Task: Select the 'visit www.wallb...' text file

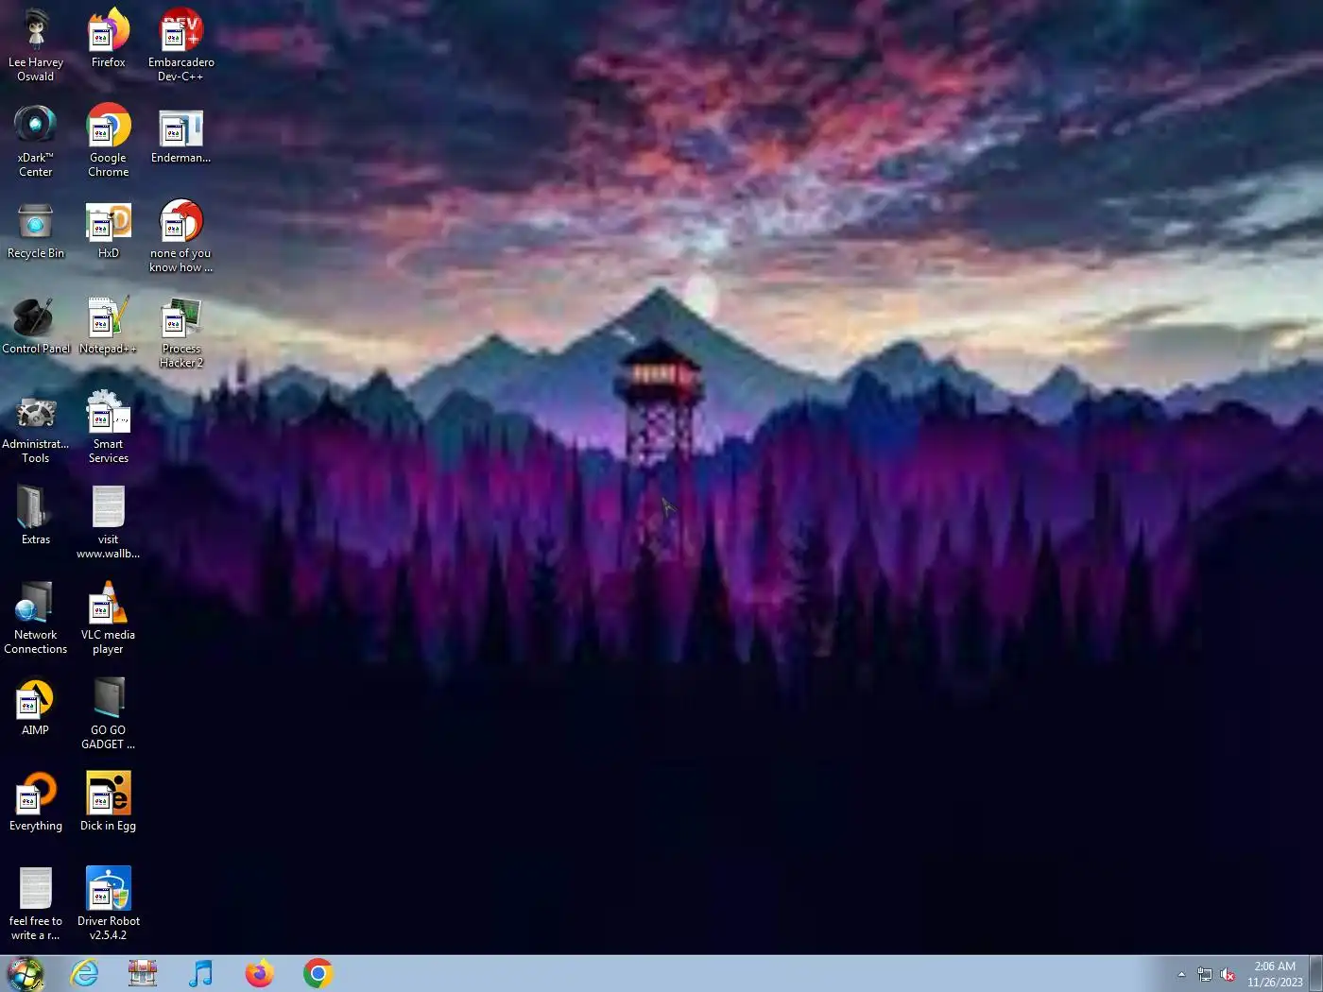Action: (109, 522)
